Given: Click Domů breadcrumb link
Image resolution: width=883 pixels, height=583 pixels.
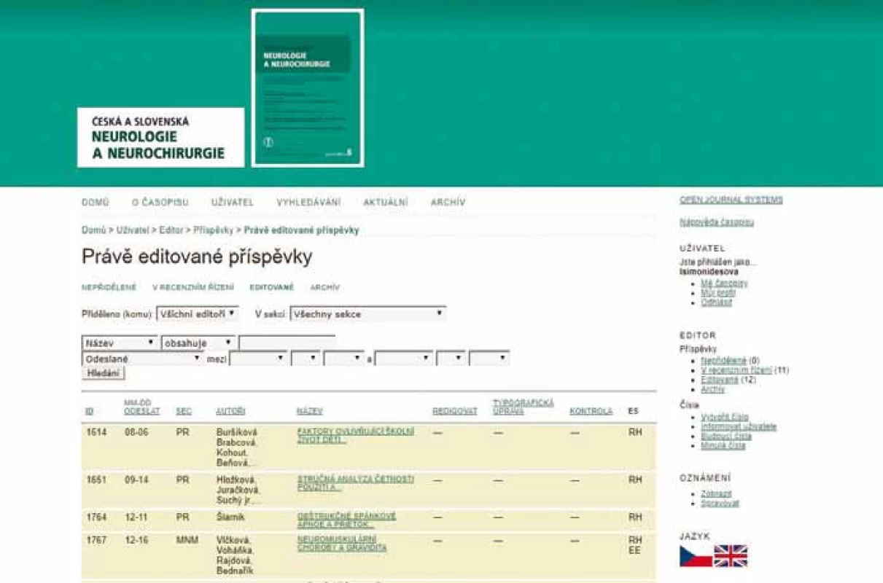Looking at the screenshot, I should tap(94, 230).
